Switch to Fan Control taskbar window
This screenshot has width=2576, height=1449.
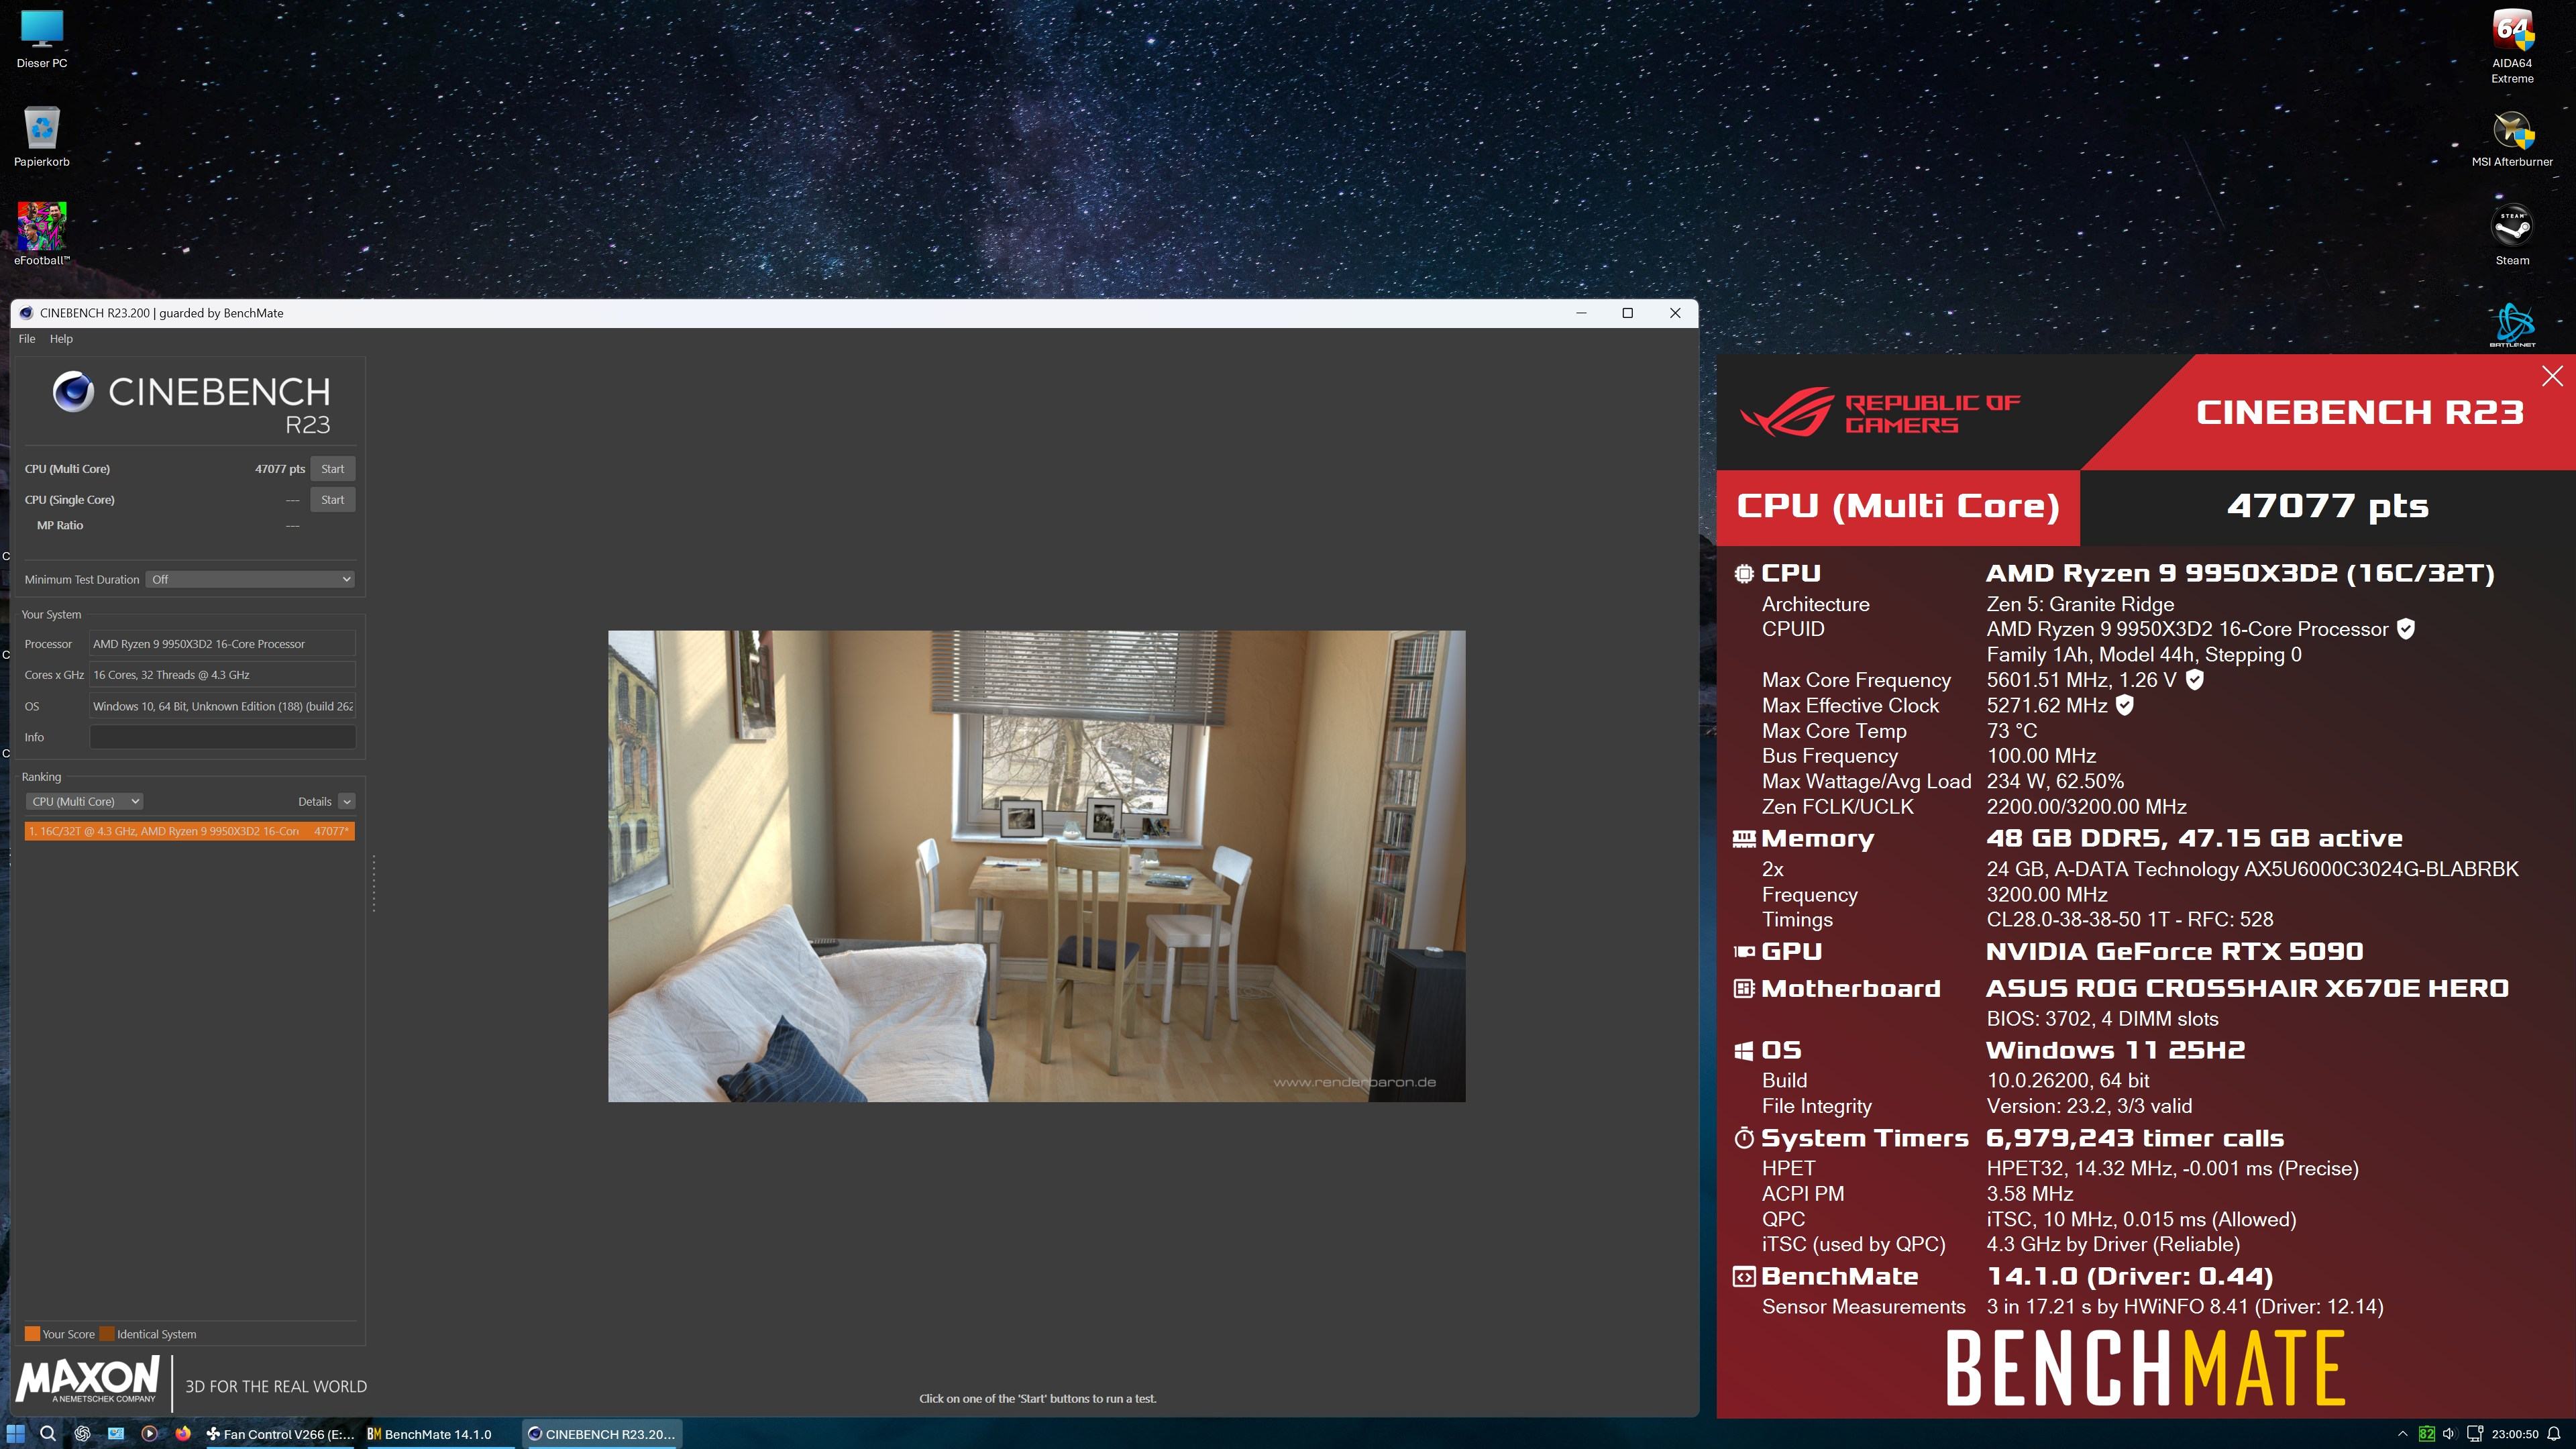tap(280, 1433)
